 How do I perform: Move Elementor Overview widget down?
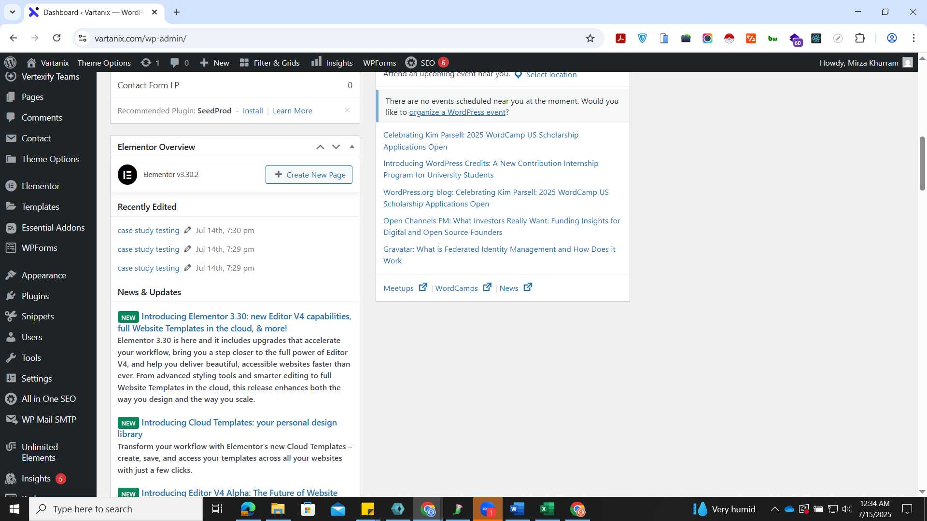(x=336, y=147)
